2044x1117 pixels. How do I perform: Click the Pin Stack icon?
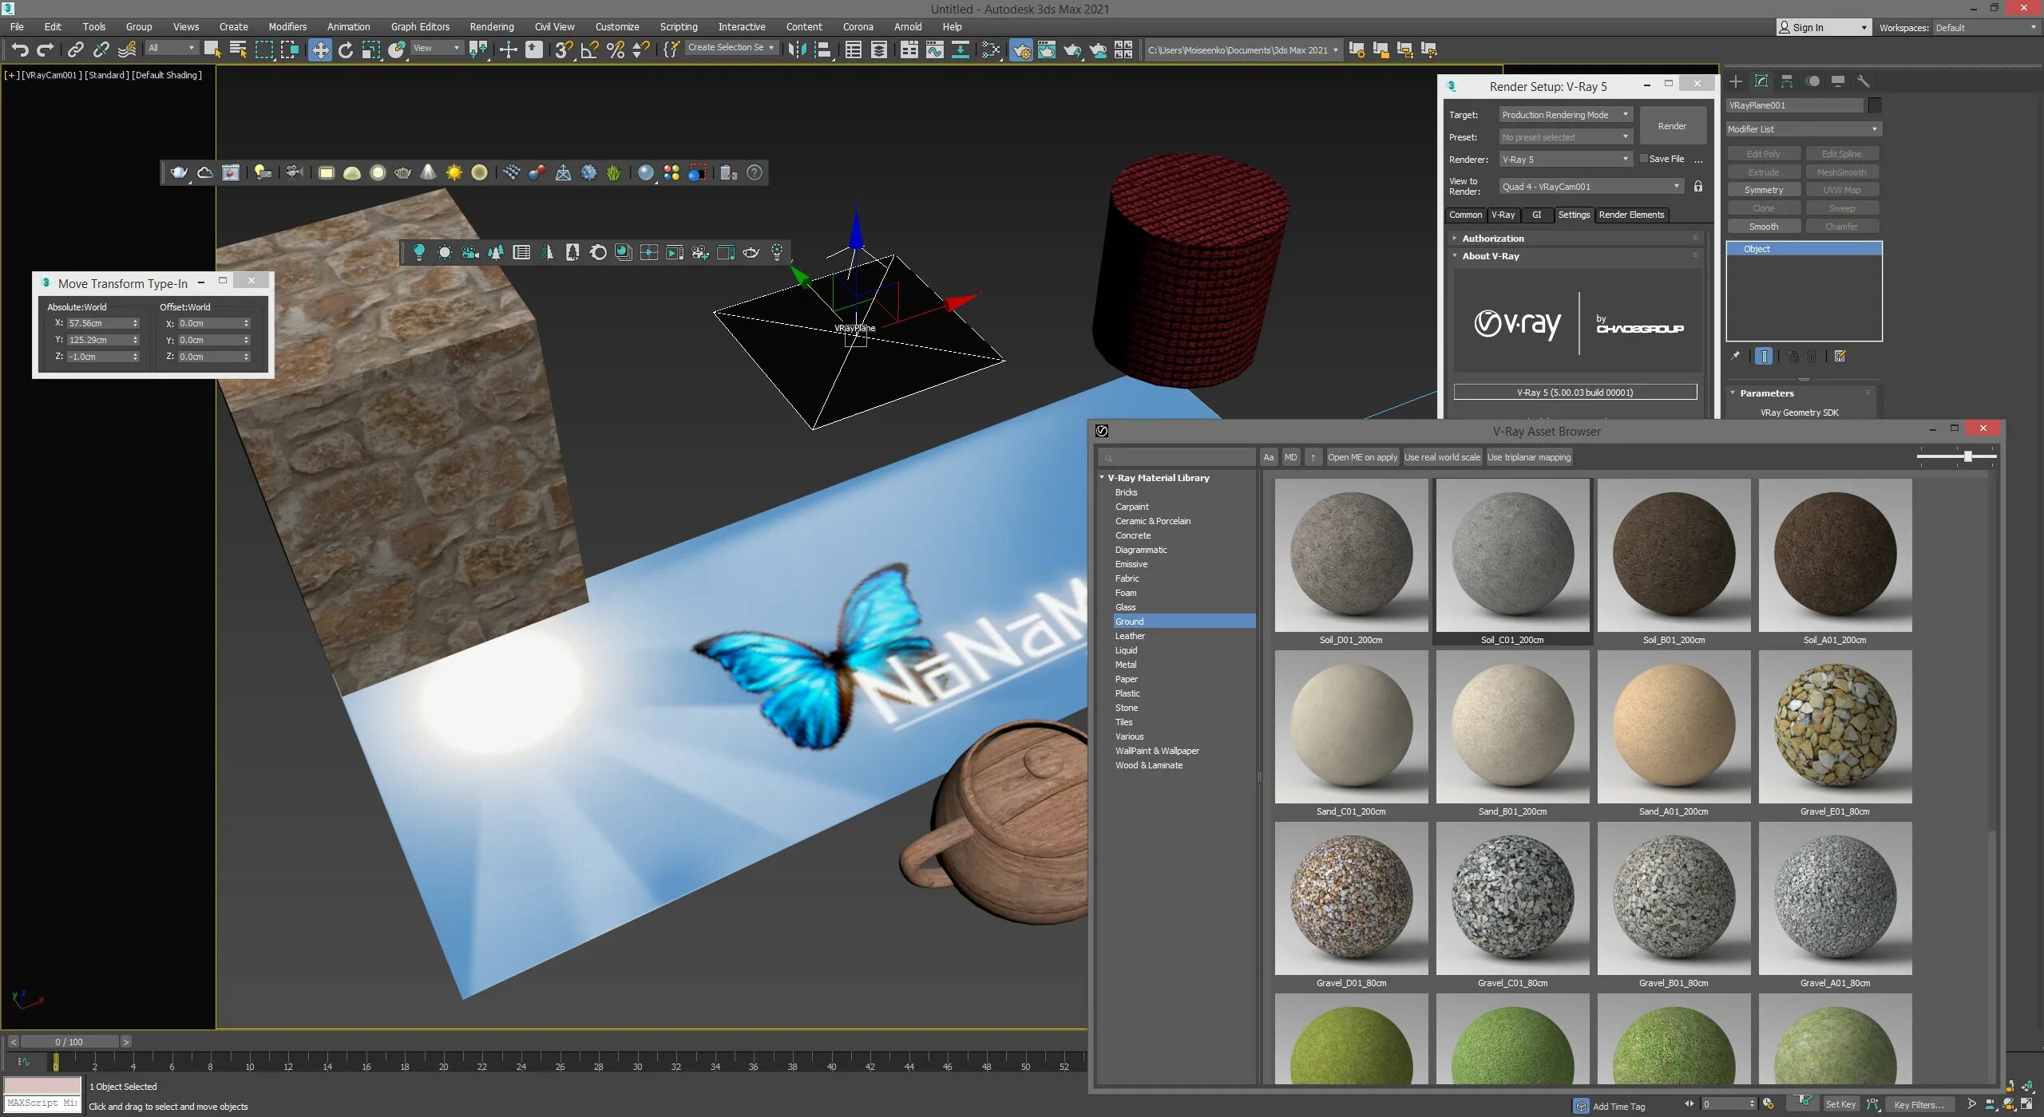pos(1734,357)
